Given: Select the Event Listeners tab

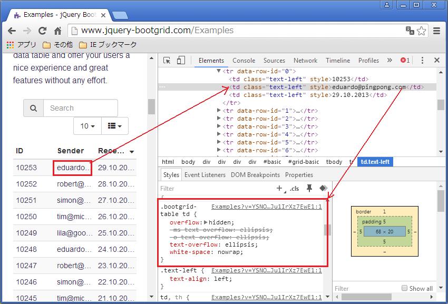Looking at the screenshot, I should click(x=205, y=175).
